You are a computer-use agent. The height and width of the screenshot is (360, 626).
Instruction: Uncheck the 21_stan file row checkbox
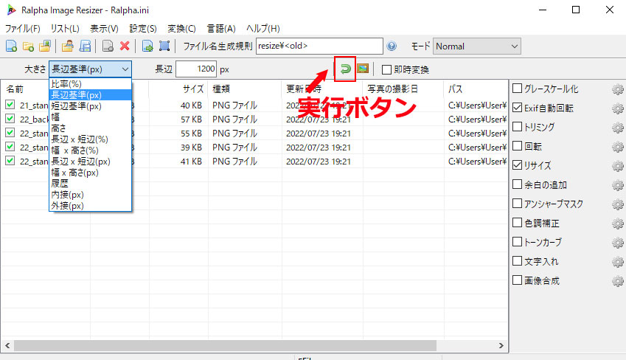coord(10,105)
